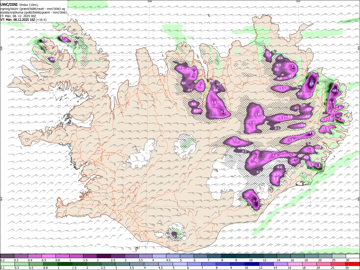Click the pale grey snow-scale swatch between 25 and 30
This screenshot has height=270, width=360.
coord(339,256)
